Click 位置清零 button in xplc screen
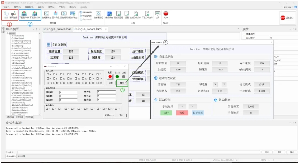The height and width of the screenshot is (165, 300). [x=198, y=113]
